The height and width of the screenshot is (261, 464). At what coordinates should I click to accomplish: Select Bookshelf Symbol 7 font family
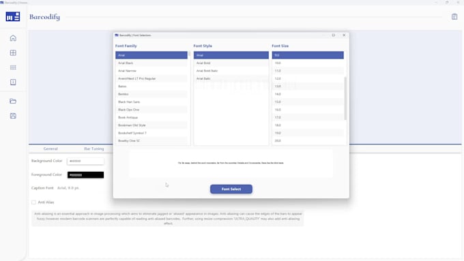(x=151, y=133)
